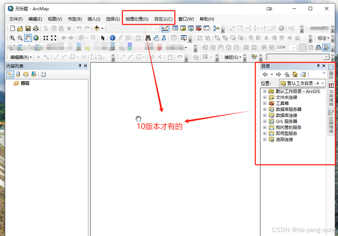This screenshot has height=236, width=338.
Task: Click Catalog's Go To Home Folder icon
Action: 295,74
